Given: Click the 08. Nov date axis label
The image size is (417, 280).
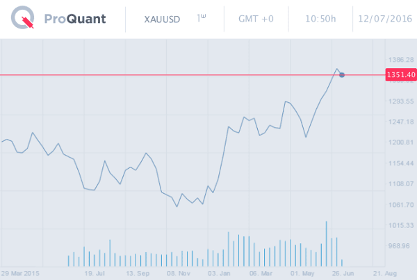Looking at the screenshot, I should 178,273.
